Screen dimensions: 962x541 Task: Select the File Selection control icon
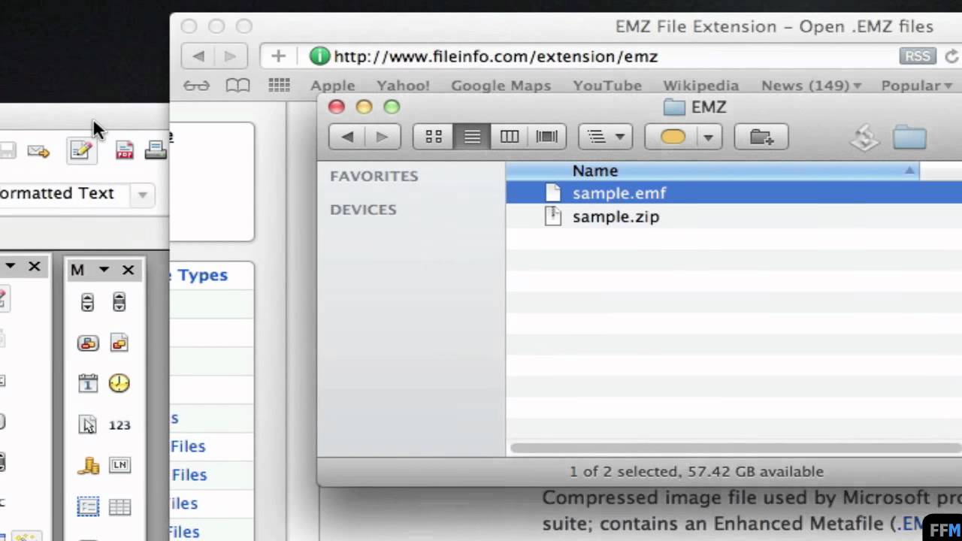(88, 425)
